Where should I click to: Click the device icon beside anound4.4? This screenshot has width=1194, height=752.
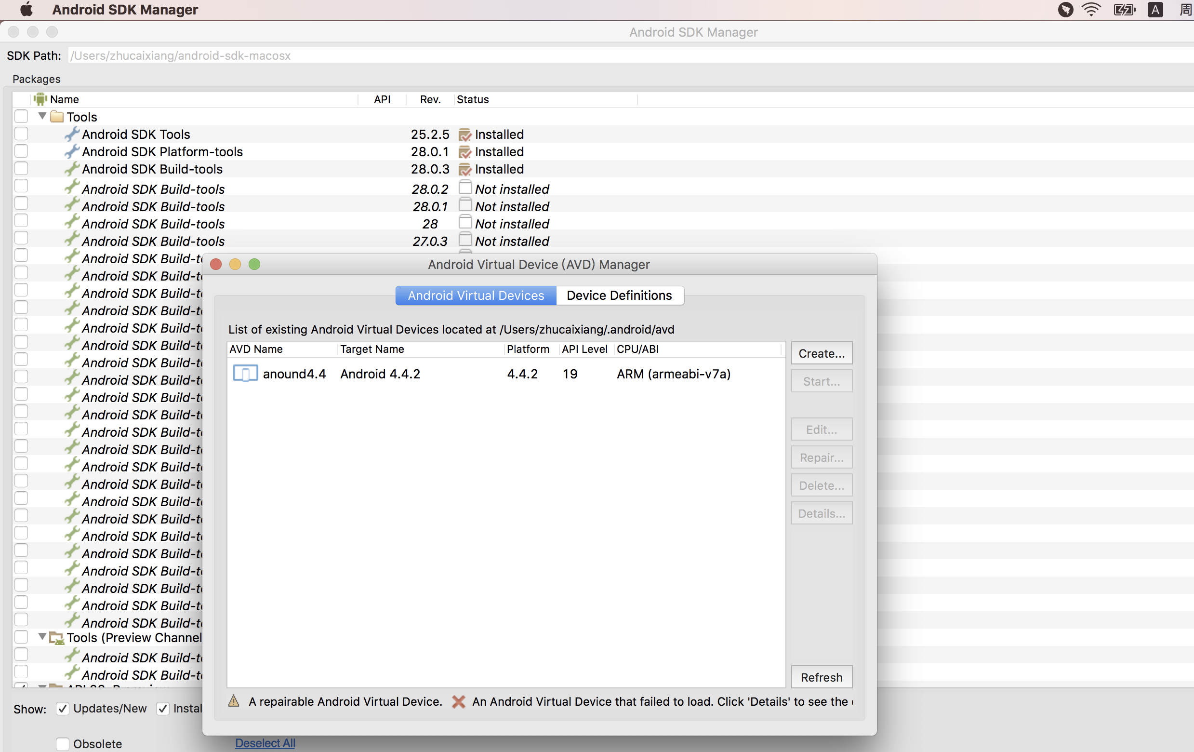coord(245,373)
